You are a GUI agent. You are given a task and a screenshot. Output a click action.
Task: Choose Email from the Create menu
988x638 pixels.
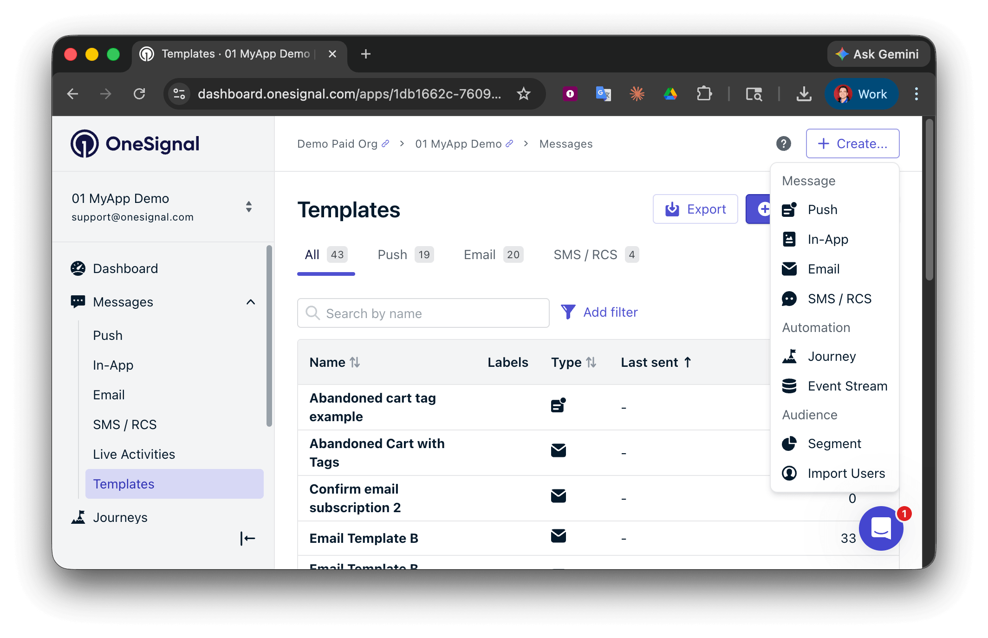823,269
